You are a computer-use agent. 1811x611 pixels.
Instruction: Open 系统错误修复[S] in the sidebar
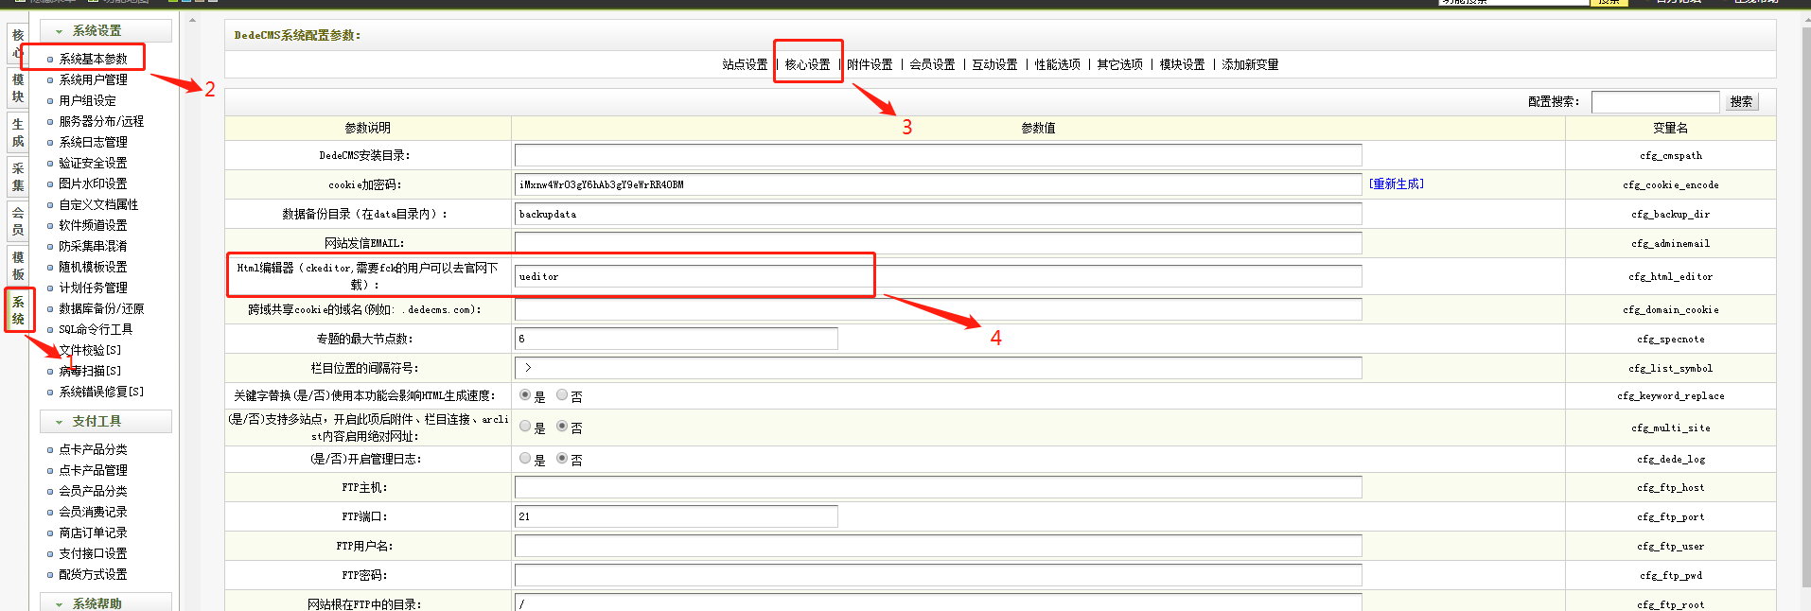[101, 392]
